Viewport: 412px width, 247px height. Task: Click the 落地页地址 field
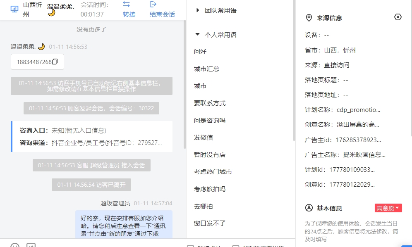click(x=326, y=95)
